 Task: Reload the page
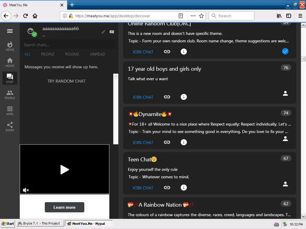point(25,16)
